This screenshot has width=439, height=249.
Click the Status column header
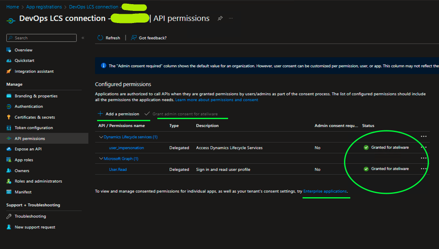368,126
